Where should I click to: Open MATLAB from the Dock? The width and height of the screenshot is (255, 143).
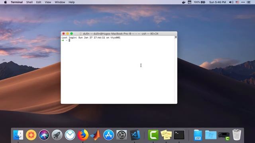96,135
